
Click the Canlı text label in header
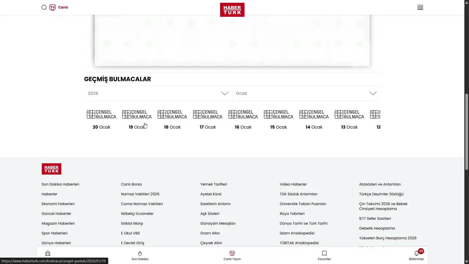click(x=63, y=7)
